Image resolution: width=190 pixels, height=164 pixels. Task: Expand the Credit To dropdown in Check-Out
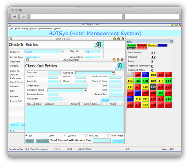[x=113, y=73]
